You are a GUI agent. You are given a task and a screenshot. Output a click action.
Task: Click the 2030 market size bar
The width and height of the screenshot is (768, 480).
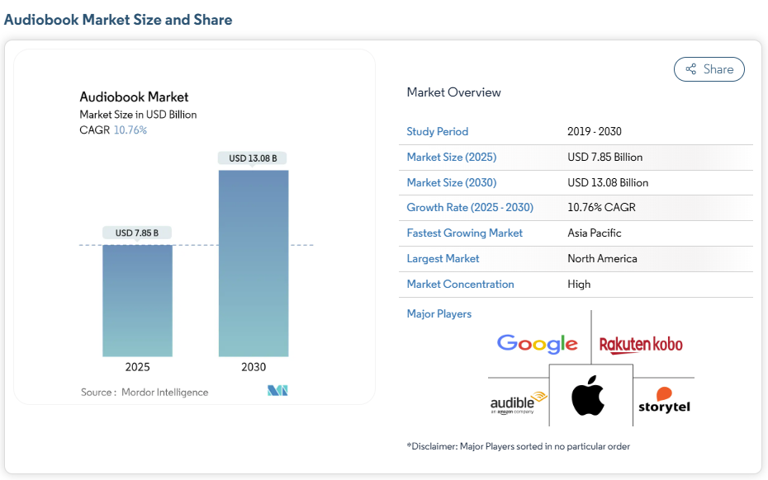pos(254,263)
